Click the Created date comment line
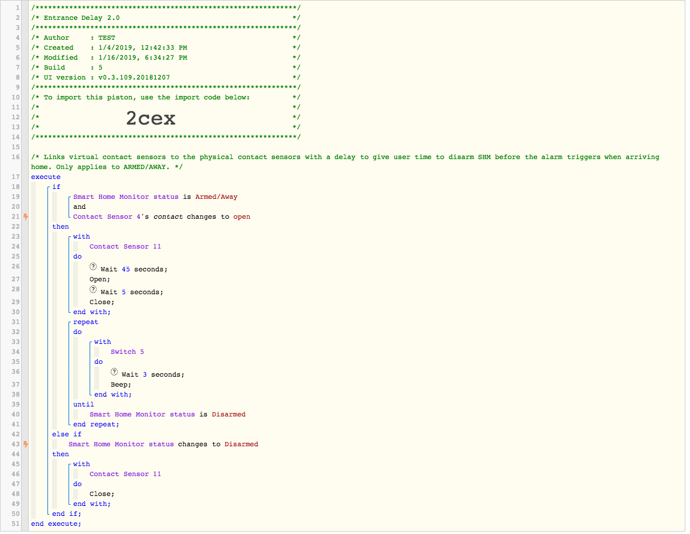This screenshot has width=690, height=534. tap(166, 48)
